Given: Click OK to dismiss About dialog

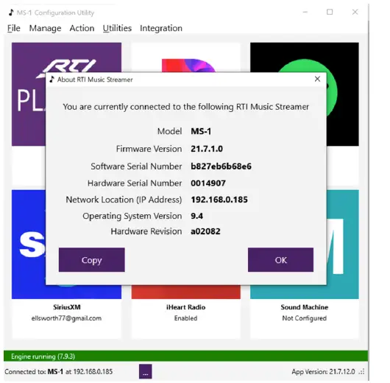Looking at the screenshot, I should coord(280,260).
